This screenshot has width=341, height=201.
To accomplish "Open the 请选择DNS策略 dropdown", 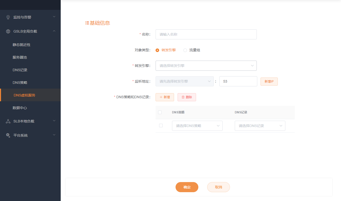I will pyautogui.click(x=197, y=126).
